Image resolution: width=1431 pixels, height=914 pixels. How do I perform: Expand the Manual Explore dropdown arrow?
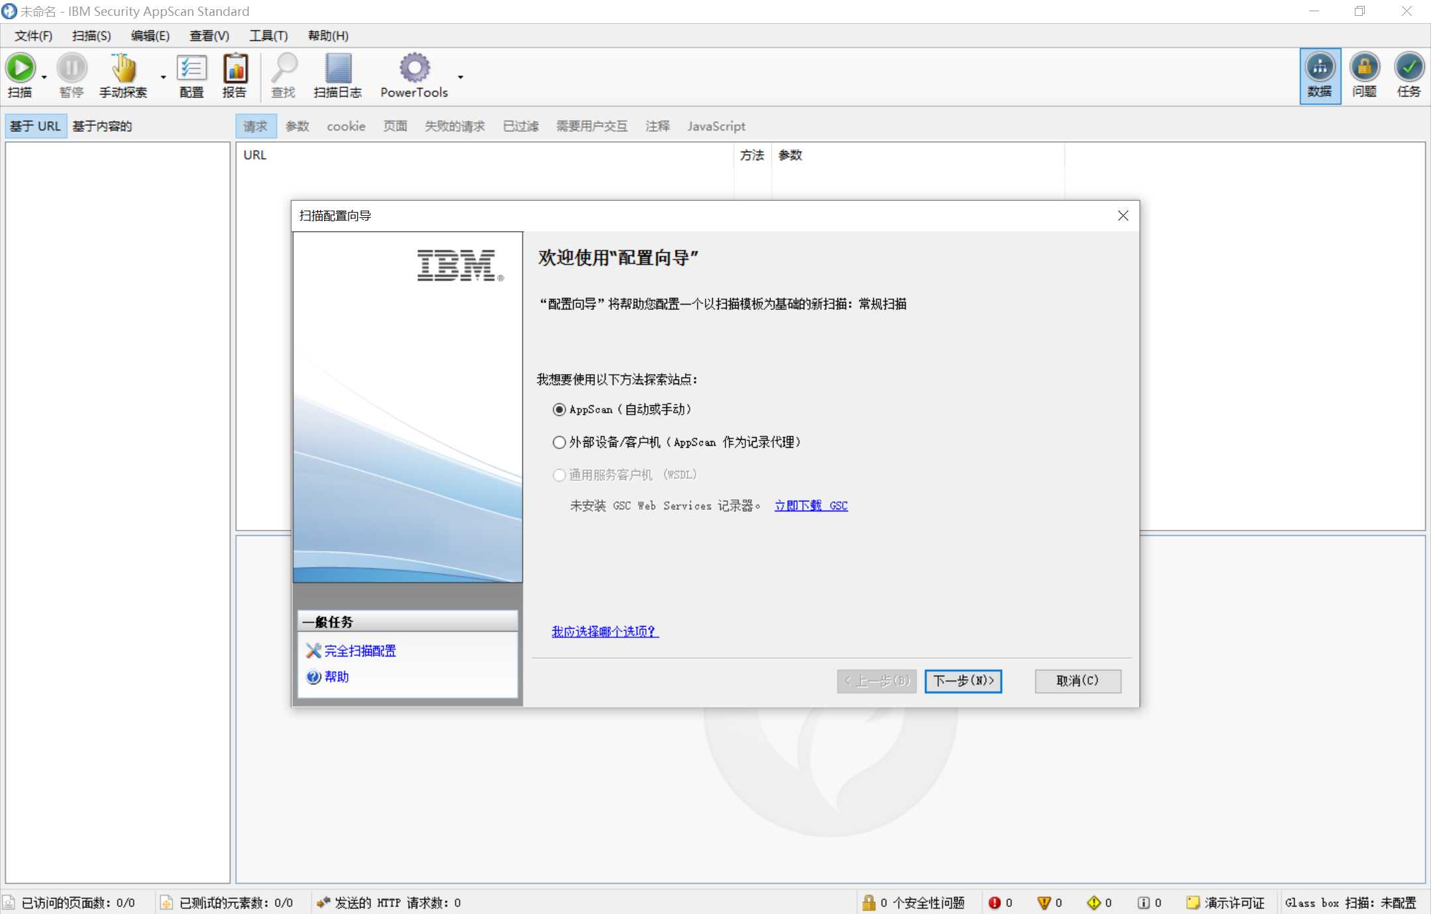tap(163, 77)
